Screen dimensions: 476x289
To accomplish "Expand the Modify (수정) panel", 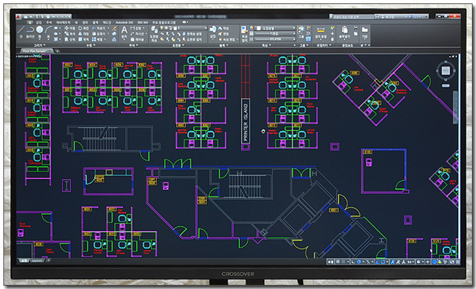I will click(x=90, y=45).
